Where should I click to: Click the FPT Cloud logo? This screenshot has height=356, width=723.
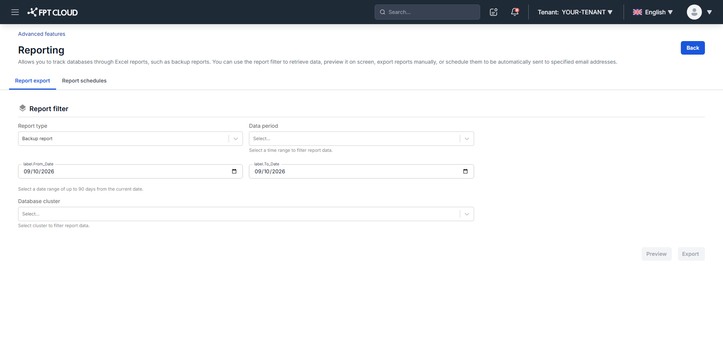(x=52, y=12)
